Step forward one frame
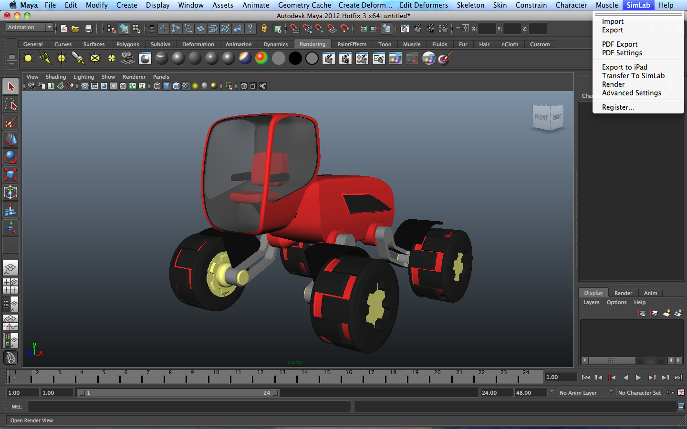The width and height of the screenshot is (687, 429). (x=665, y=378)
